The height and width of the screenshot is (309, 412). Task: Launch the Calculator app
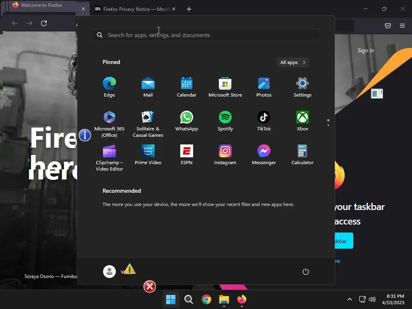coord(303,154)
